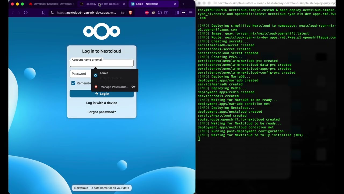Click terminal line 'Running post-deployment configuration'
Image resolution: width=344 pixels, height=194 pixels.
[x=243, y=131]
